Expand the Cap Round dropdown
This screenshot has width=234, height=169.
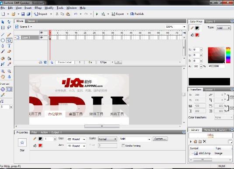(76, 139)
